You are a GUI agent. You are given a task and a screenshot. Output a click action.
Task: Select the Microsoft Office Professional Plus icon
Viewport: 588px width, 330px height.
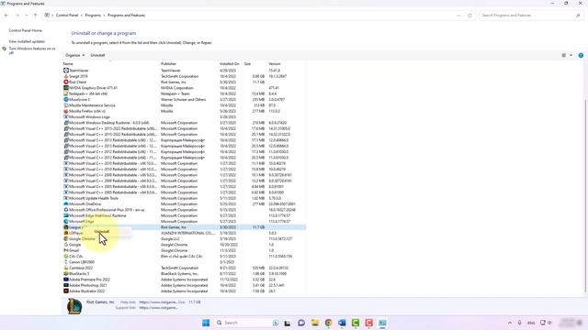(x=66, y=210)
